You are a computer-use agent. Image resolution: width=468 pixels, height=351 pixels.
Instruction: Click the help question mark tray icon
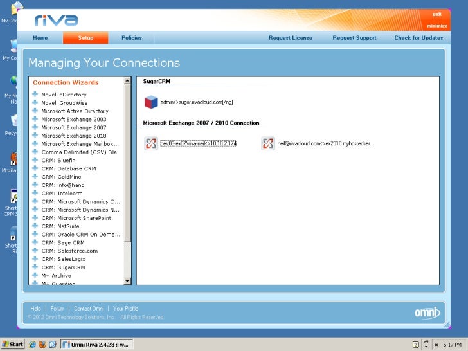(x=416, y=345)
